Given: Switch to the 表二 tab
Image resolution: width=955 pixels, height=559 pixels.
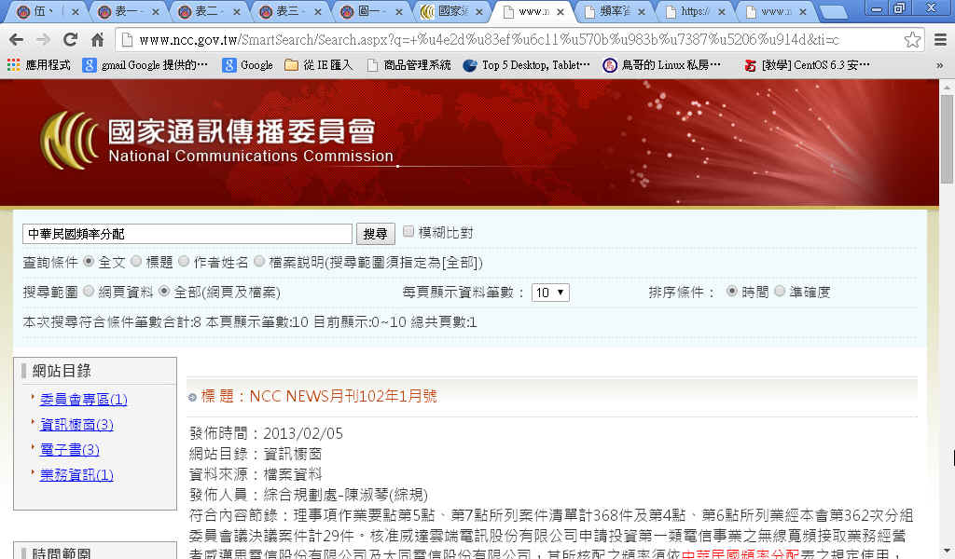Looking at the screenshot, I should [x=207, y=11].
